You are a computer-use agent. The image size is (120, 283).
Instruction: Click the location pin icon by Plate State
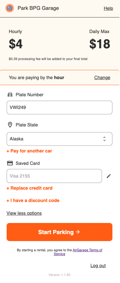pyautogui.click(x=10, y=125)
